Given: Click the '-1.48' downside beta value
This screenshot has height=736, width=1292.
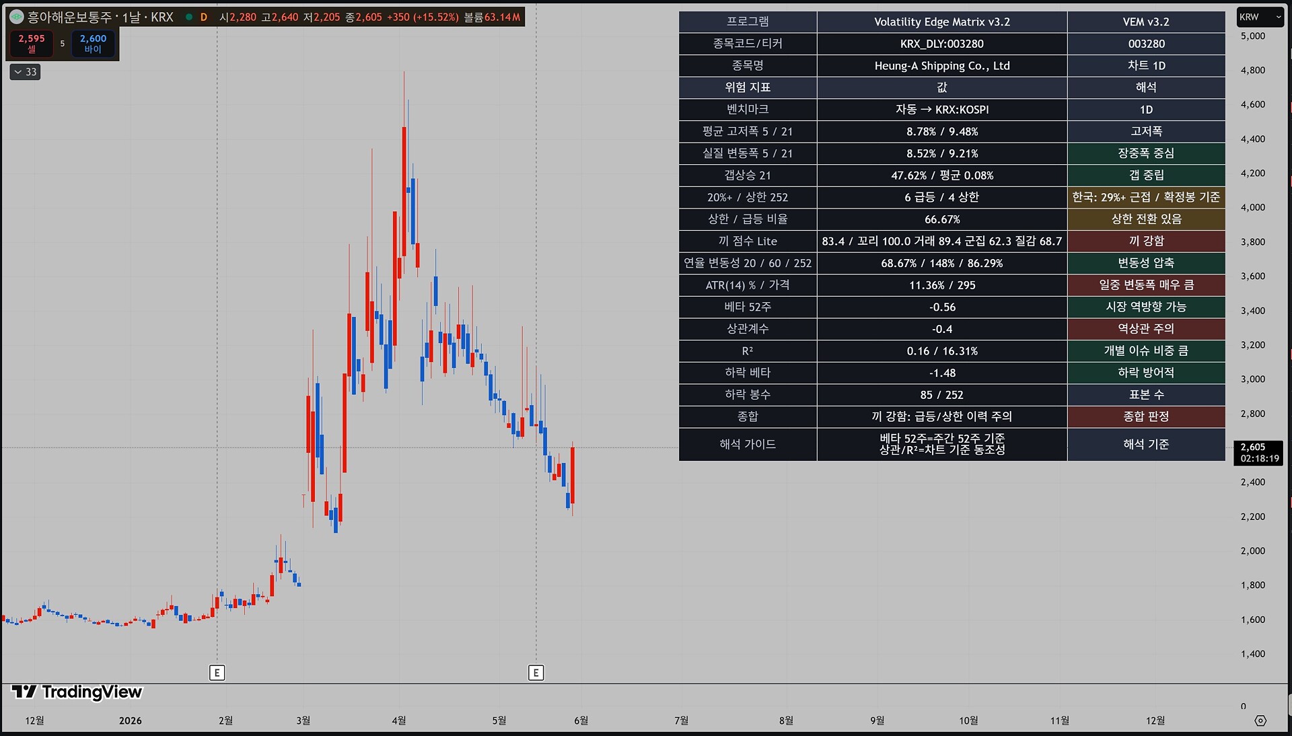Looking at the screenshot, I should click(x=942, y=373).
